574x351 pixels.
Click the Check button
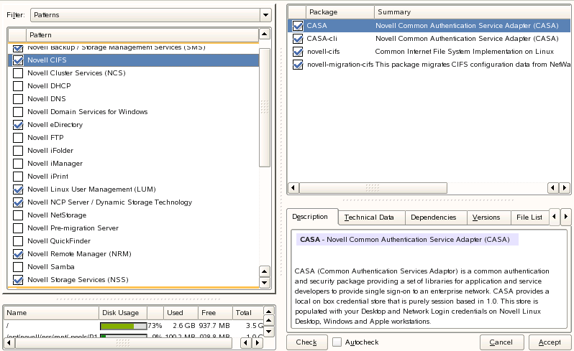(306, 342)
